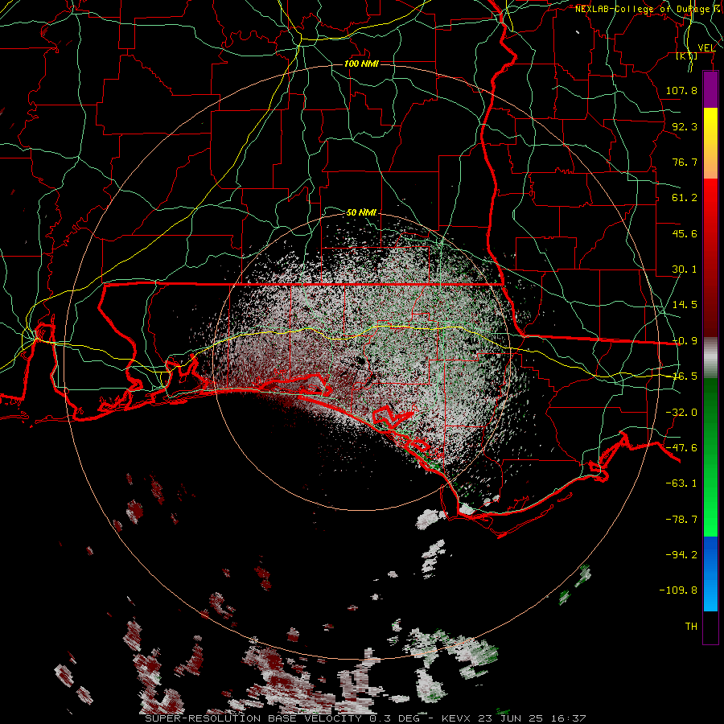
Task: Click the 100 NMI range ring label
Action: (361, 64)
